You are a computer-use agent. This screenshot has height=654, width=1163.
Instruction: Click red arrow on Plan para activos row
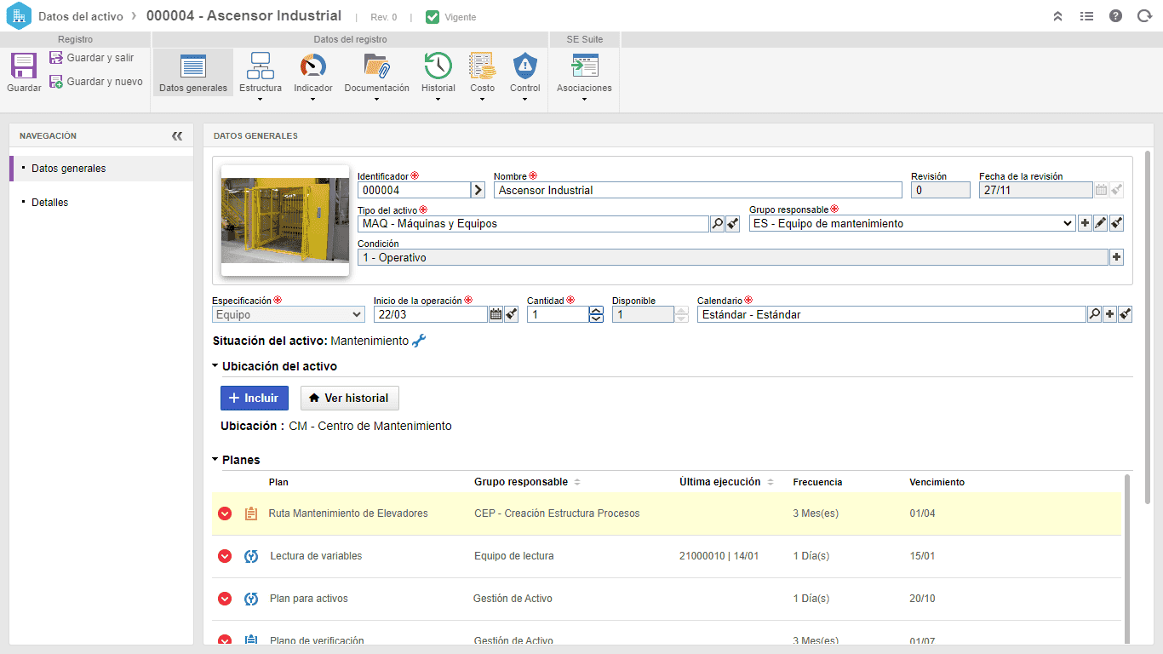(x=225, y=599)
